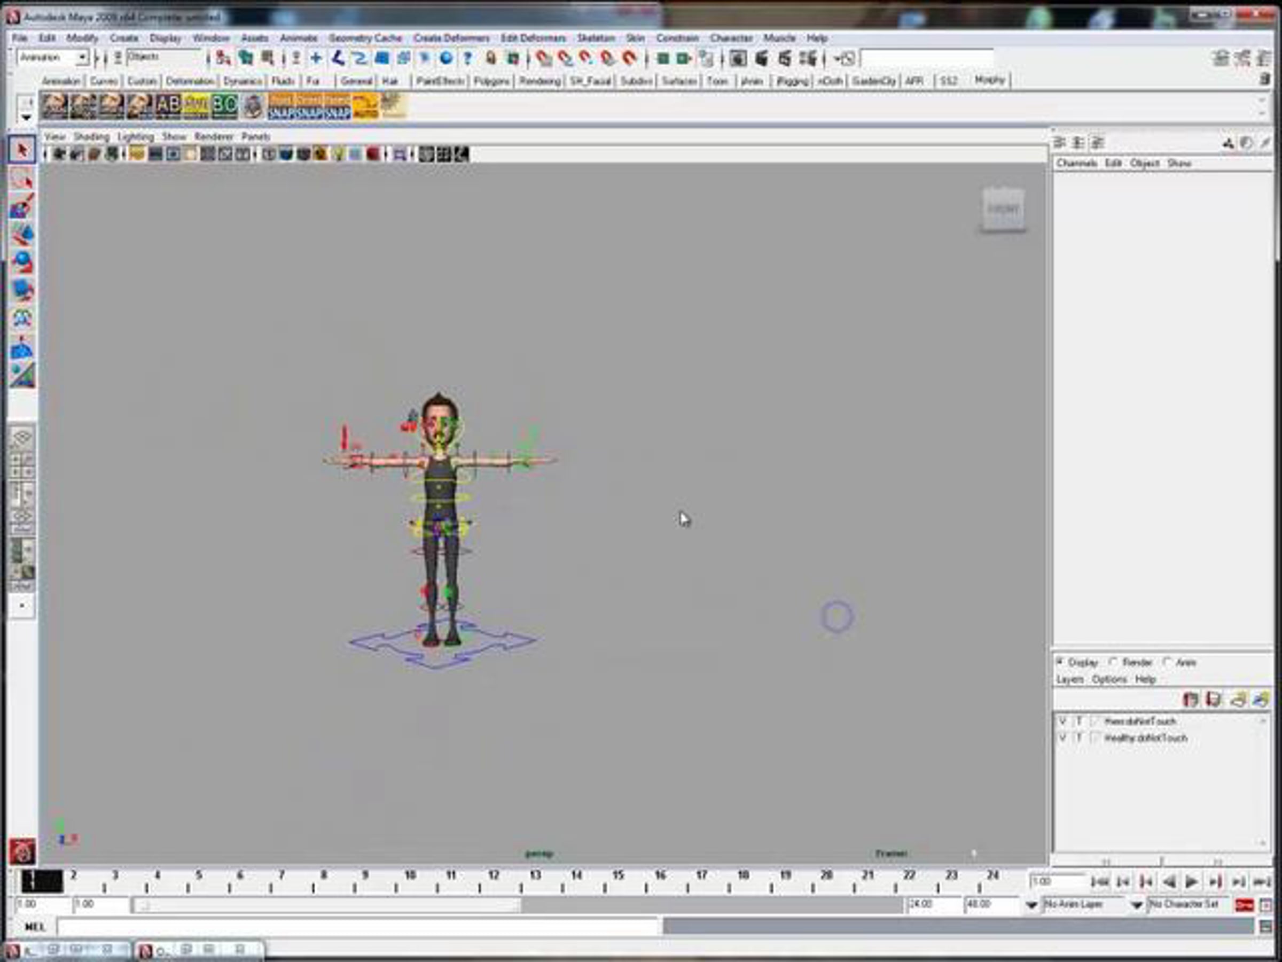Expand the No Character Set dropdown
This screenshot has width=1282, height=962.
1137,905
